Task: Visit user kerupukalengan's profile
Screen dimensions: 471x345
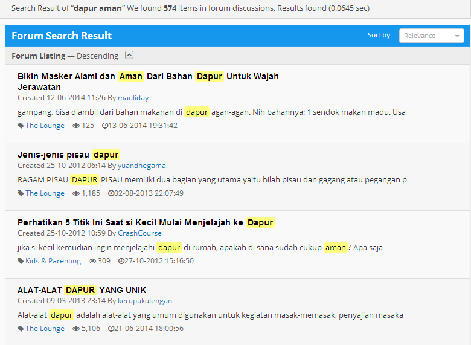Action: pos(145,300)
